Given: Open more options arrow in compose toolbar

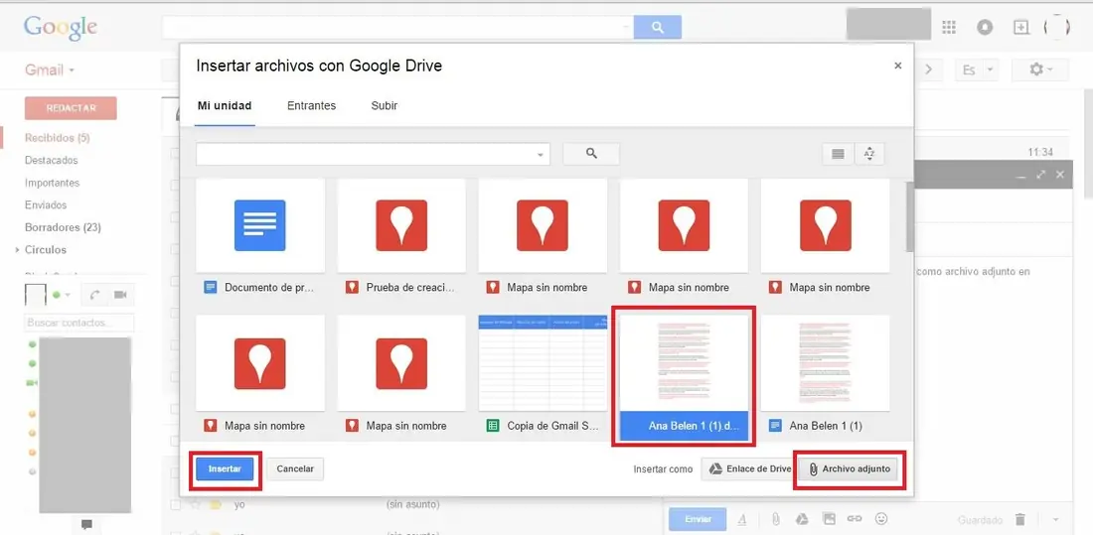Looking at the screenshot, I should click(1055, 520).
